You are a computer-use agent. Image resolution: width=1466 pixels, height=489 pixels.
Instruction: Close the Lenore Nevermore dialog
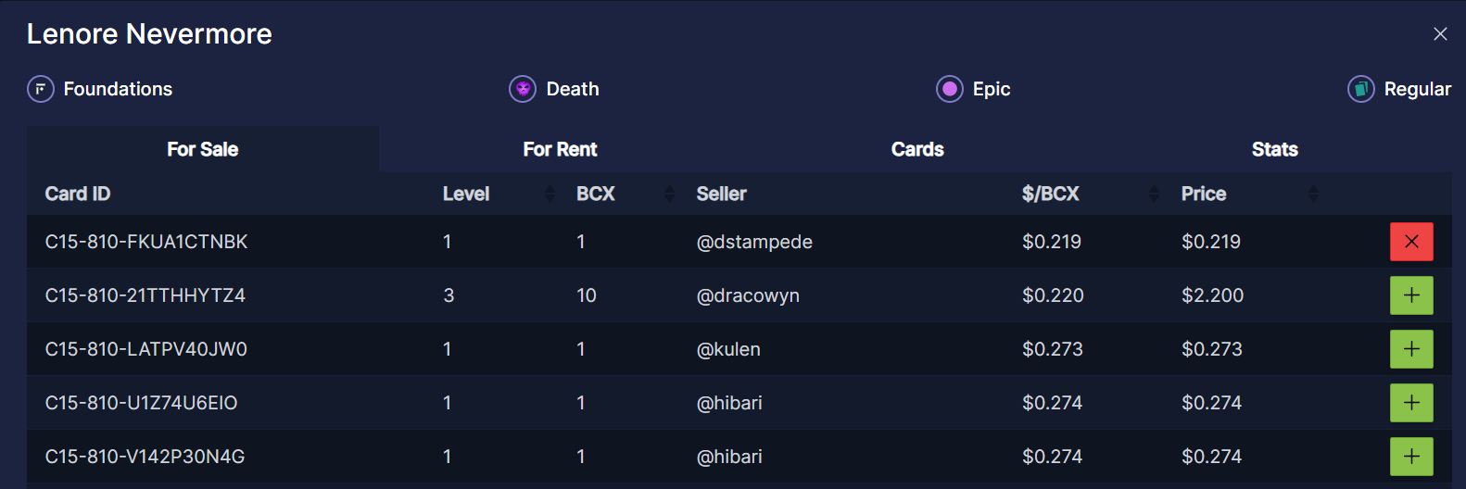1440,34
